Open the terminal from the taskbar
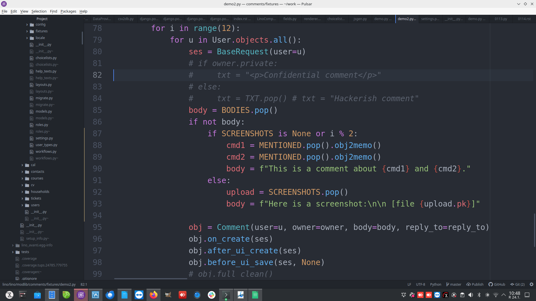 pyautogui.click(x=226, y=295)
